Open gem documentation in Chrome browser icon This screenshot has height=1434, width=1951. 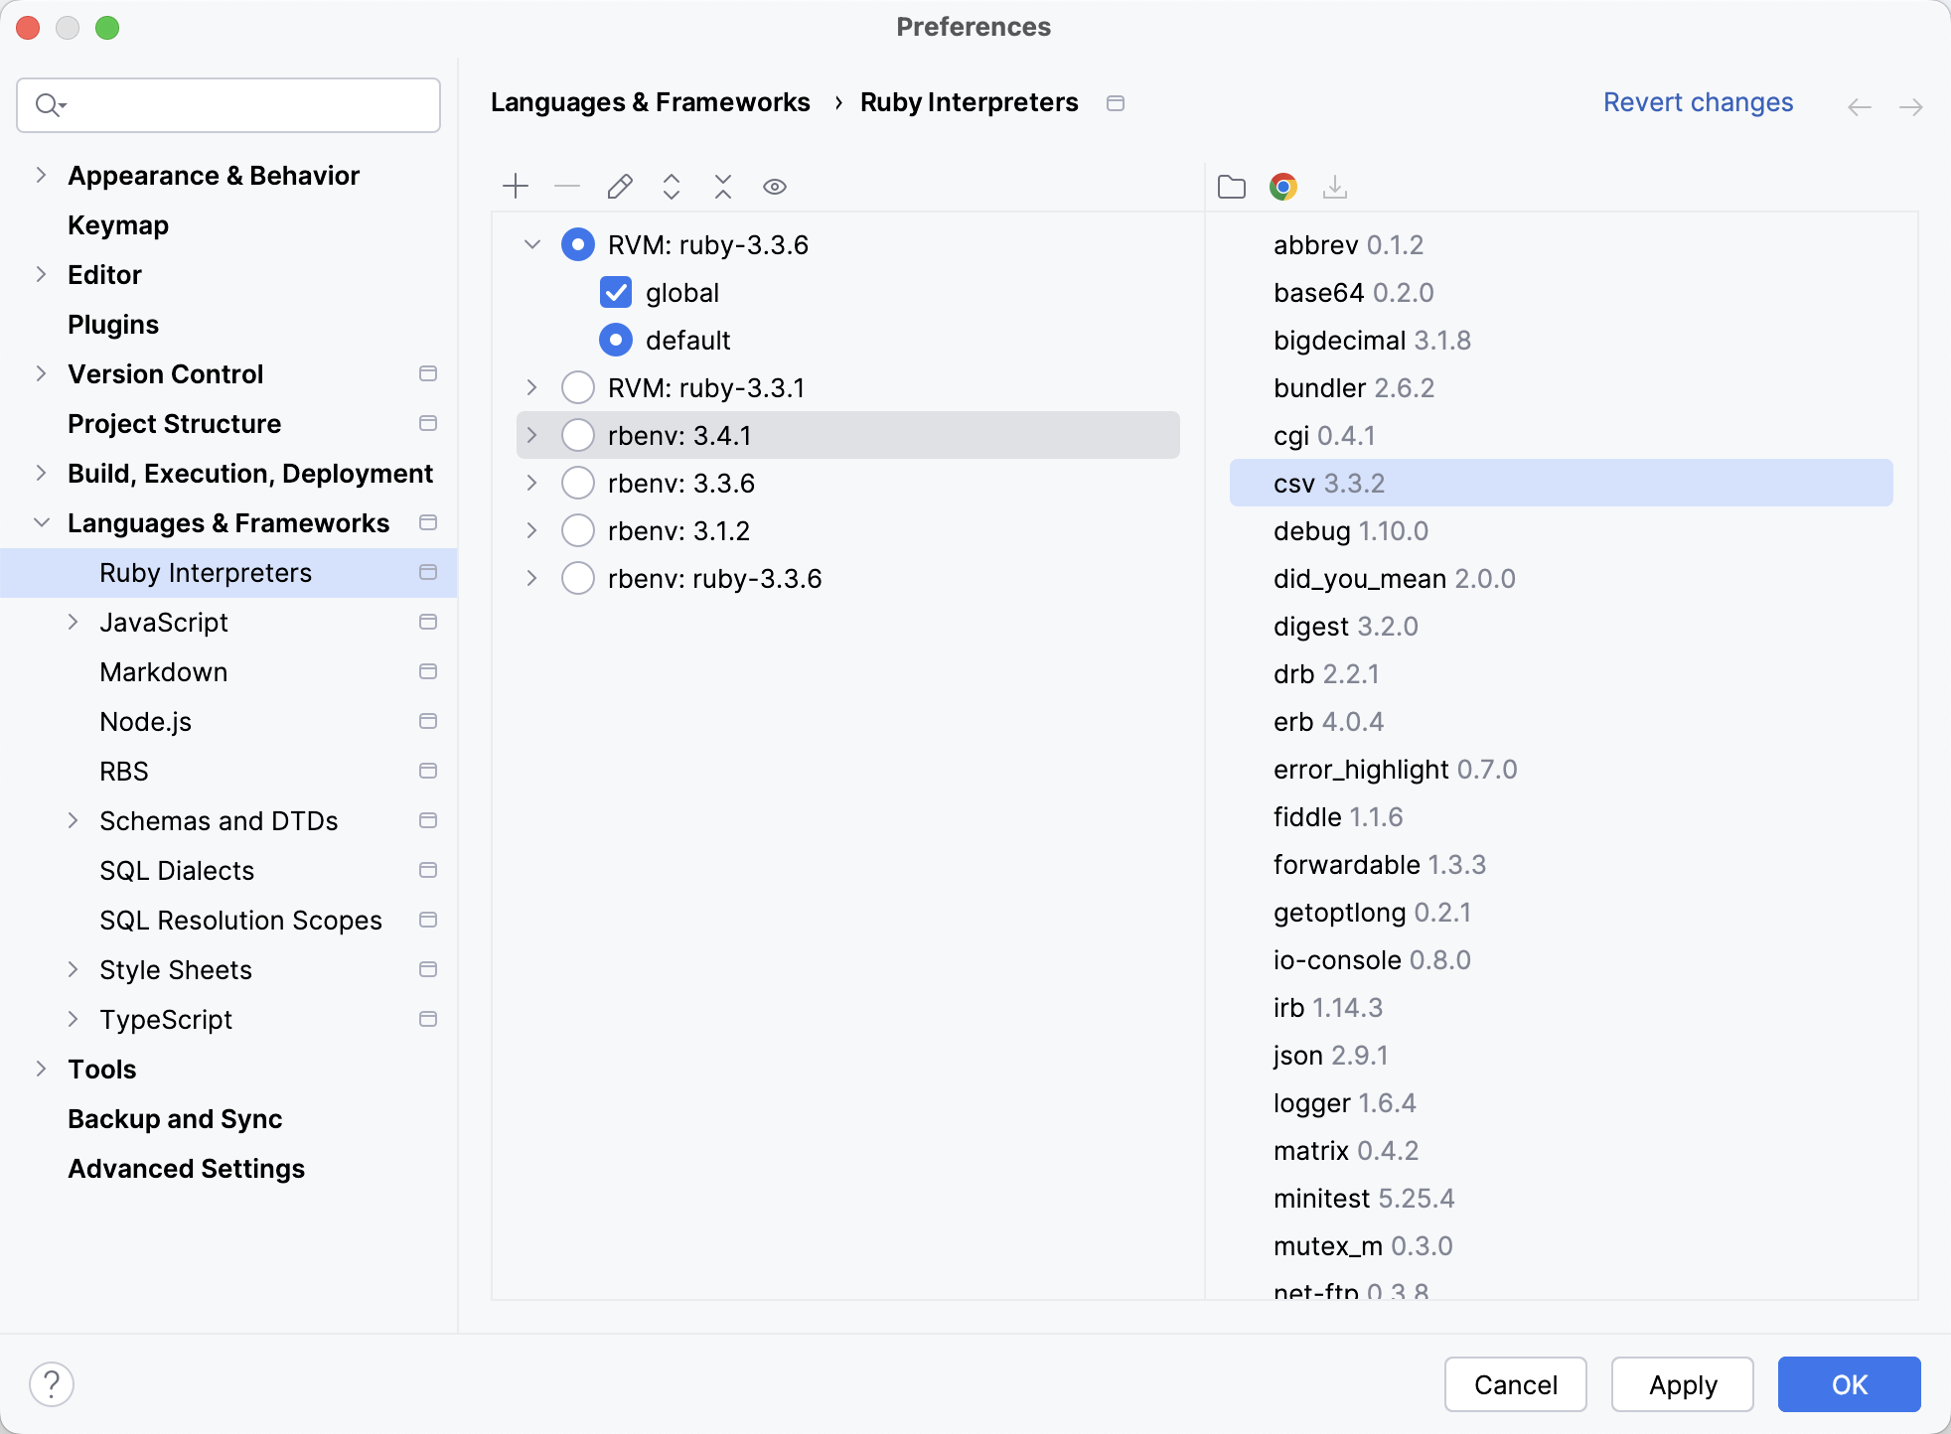point(1283,187)
